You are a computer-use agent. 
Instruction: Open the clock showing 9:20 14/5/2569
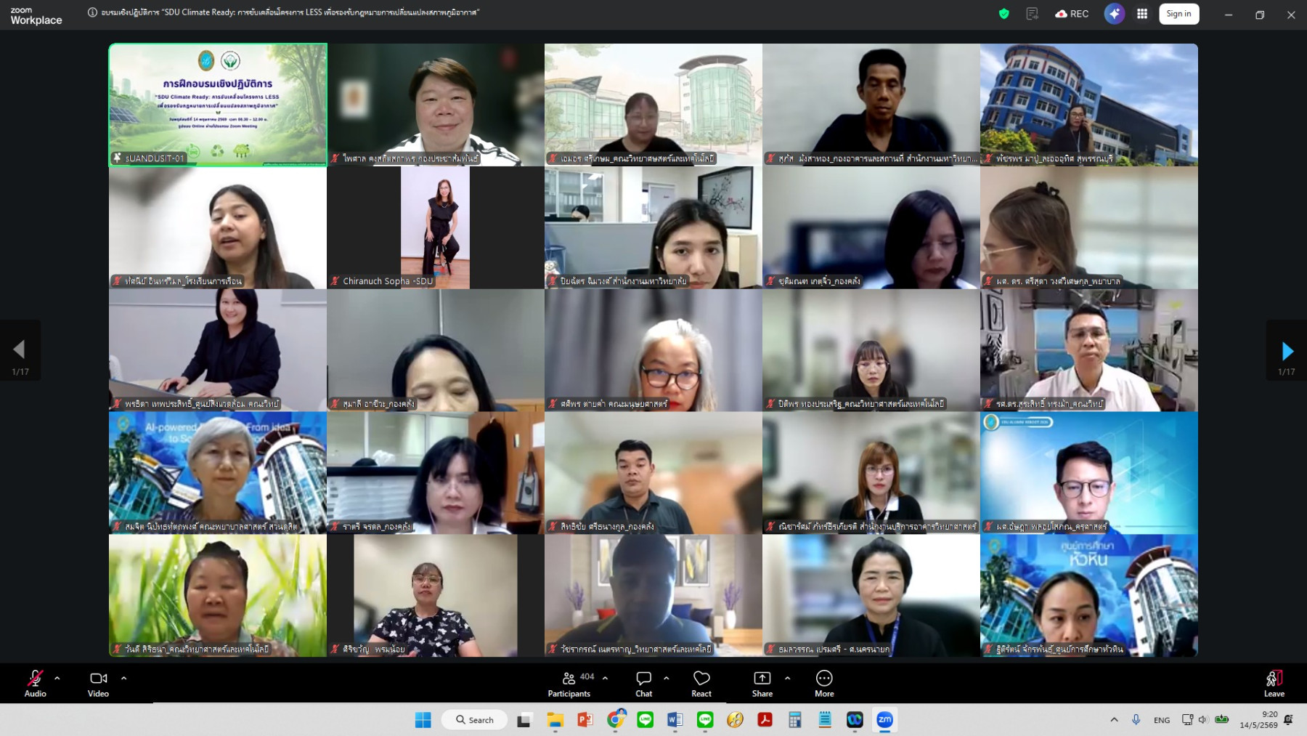pos(1258,720)
